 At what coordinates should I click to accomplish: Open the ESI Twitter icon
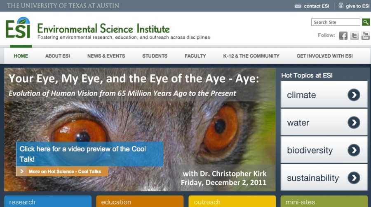pos(354,36)
